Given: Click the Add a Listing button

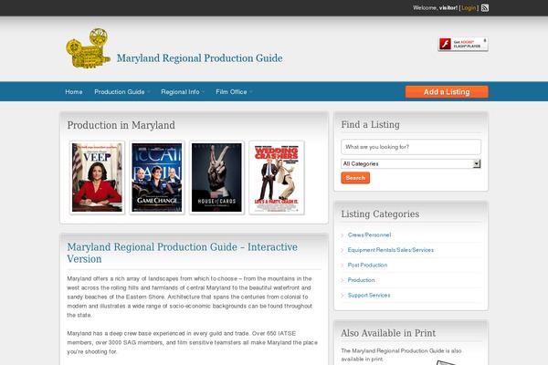Looking at the screenshot, I should coord(447,92).
